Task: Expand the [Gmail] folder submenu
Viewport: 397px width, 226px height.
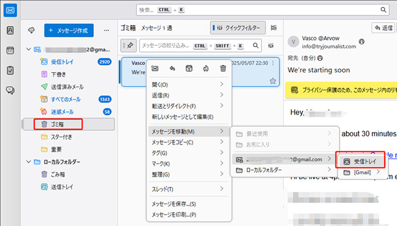Action: coord(363,172)
